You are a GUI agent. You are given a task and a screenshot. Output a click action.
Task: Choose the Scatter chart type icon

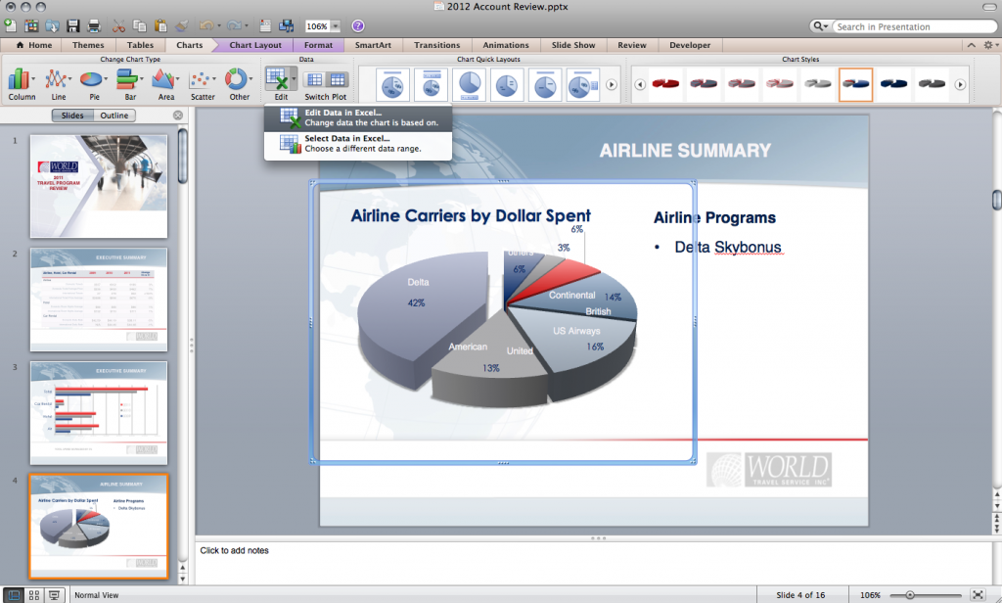tap(203, 79)
